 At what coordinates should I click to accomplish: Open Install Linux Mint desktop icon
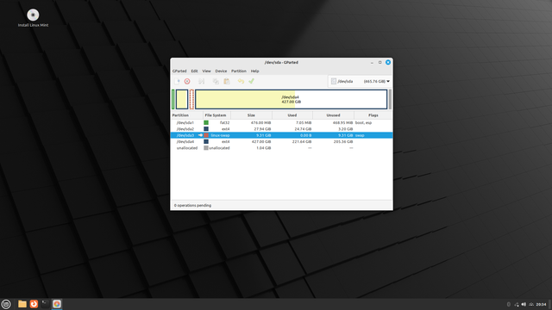pos(33,18)
